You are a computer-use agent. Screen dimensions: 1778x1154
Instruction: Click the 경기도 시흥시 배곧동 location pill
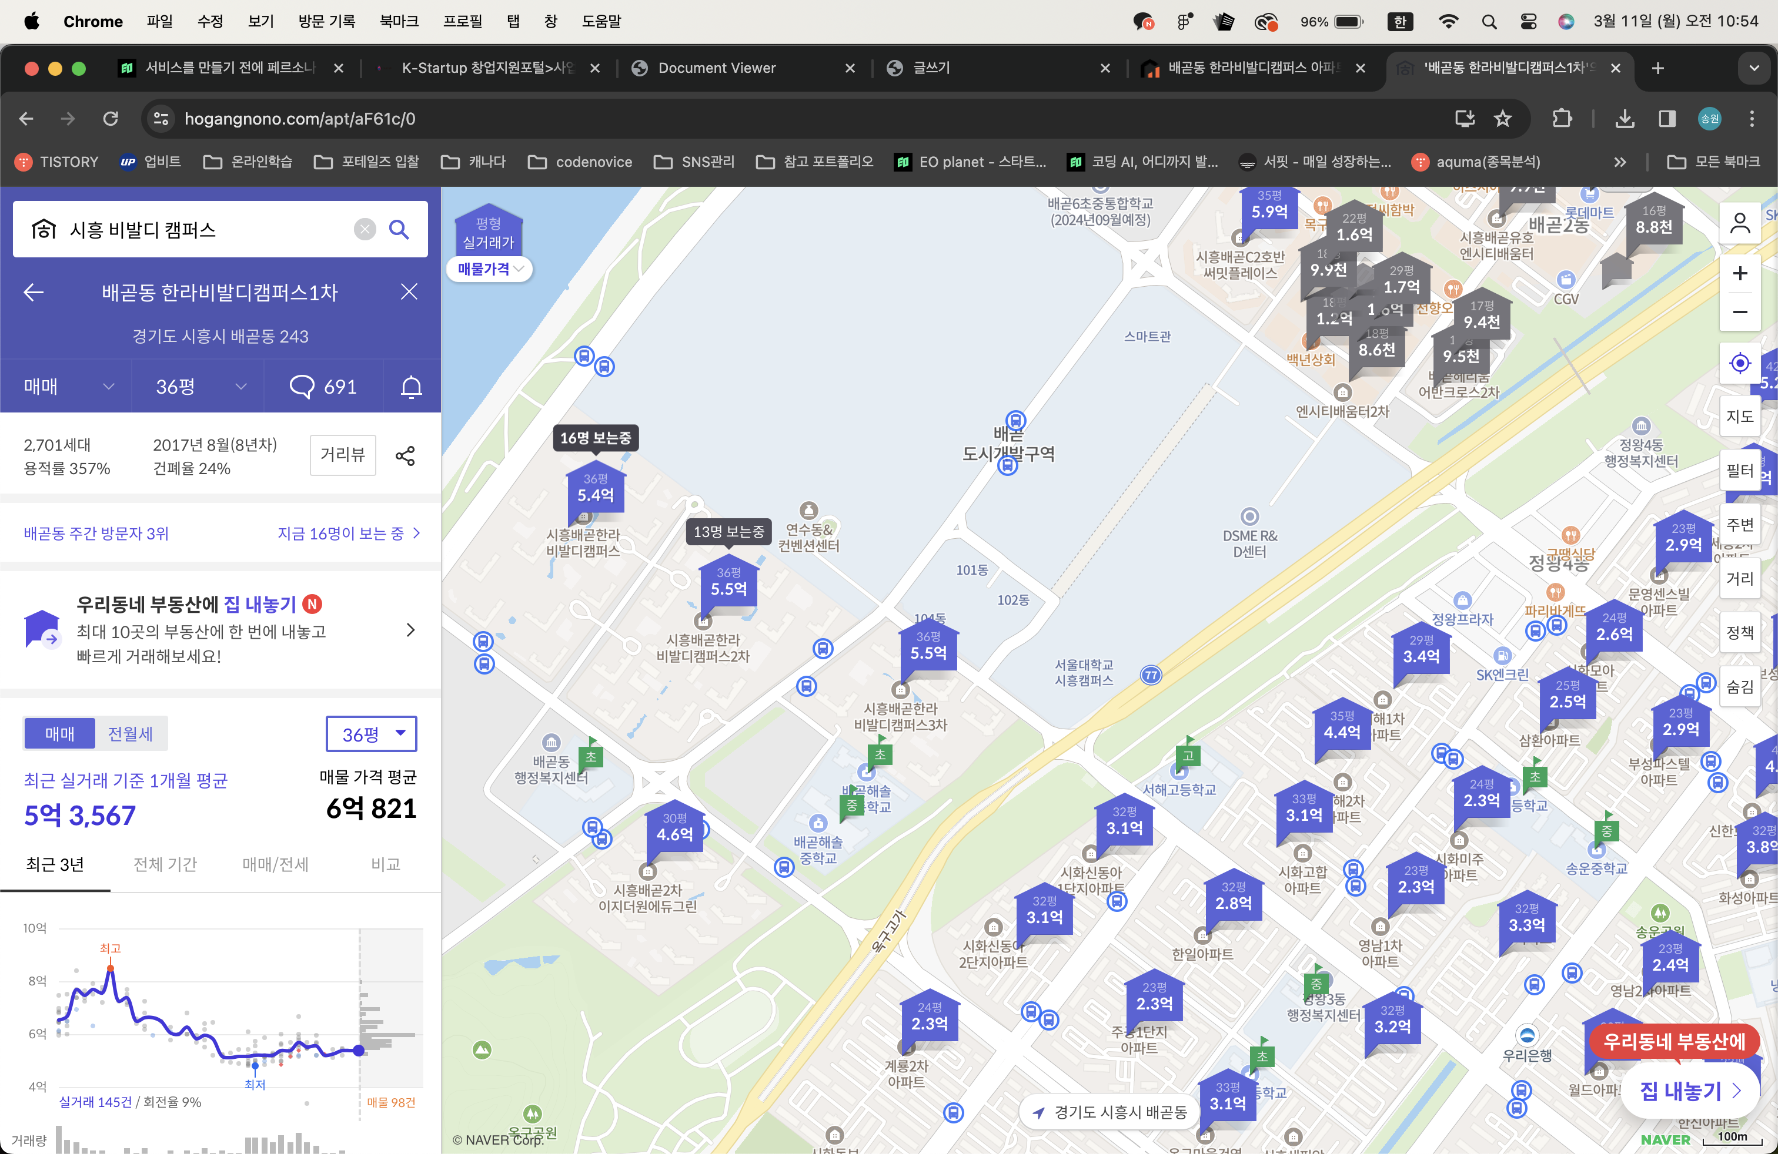[x=1111, y=1112]
